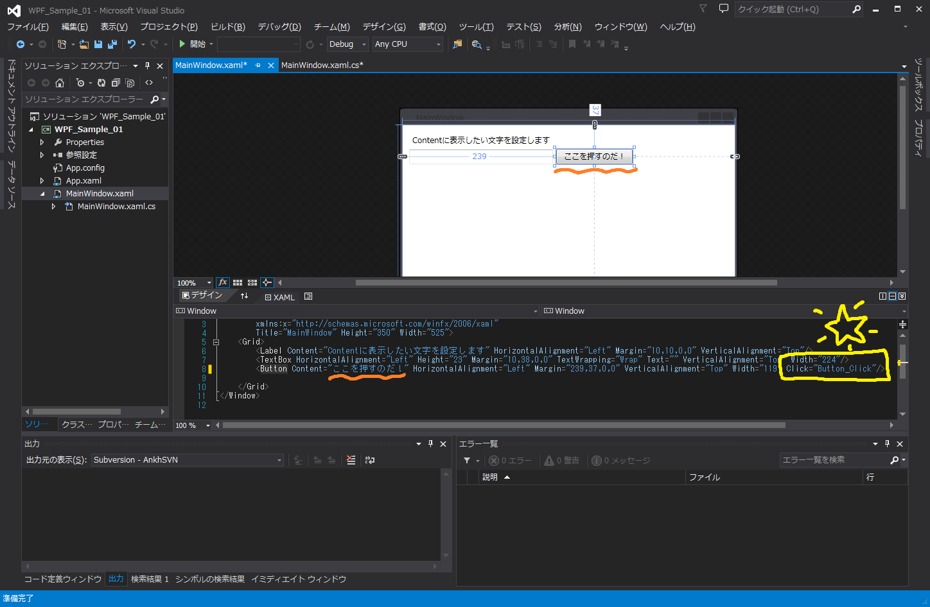Expand the MainWindow.xaml.cs tree node
The width and height of the screenshot is (930, 607).
pyautogui.click(x=54, y=207)
